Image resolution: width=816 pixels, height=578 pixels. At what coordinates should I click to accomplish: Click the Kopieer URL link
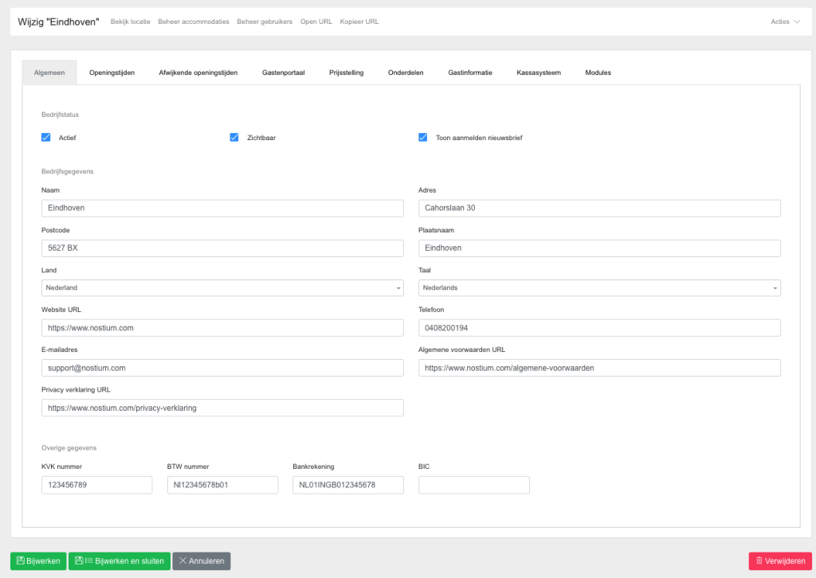359,21
